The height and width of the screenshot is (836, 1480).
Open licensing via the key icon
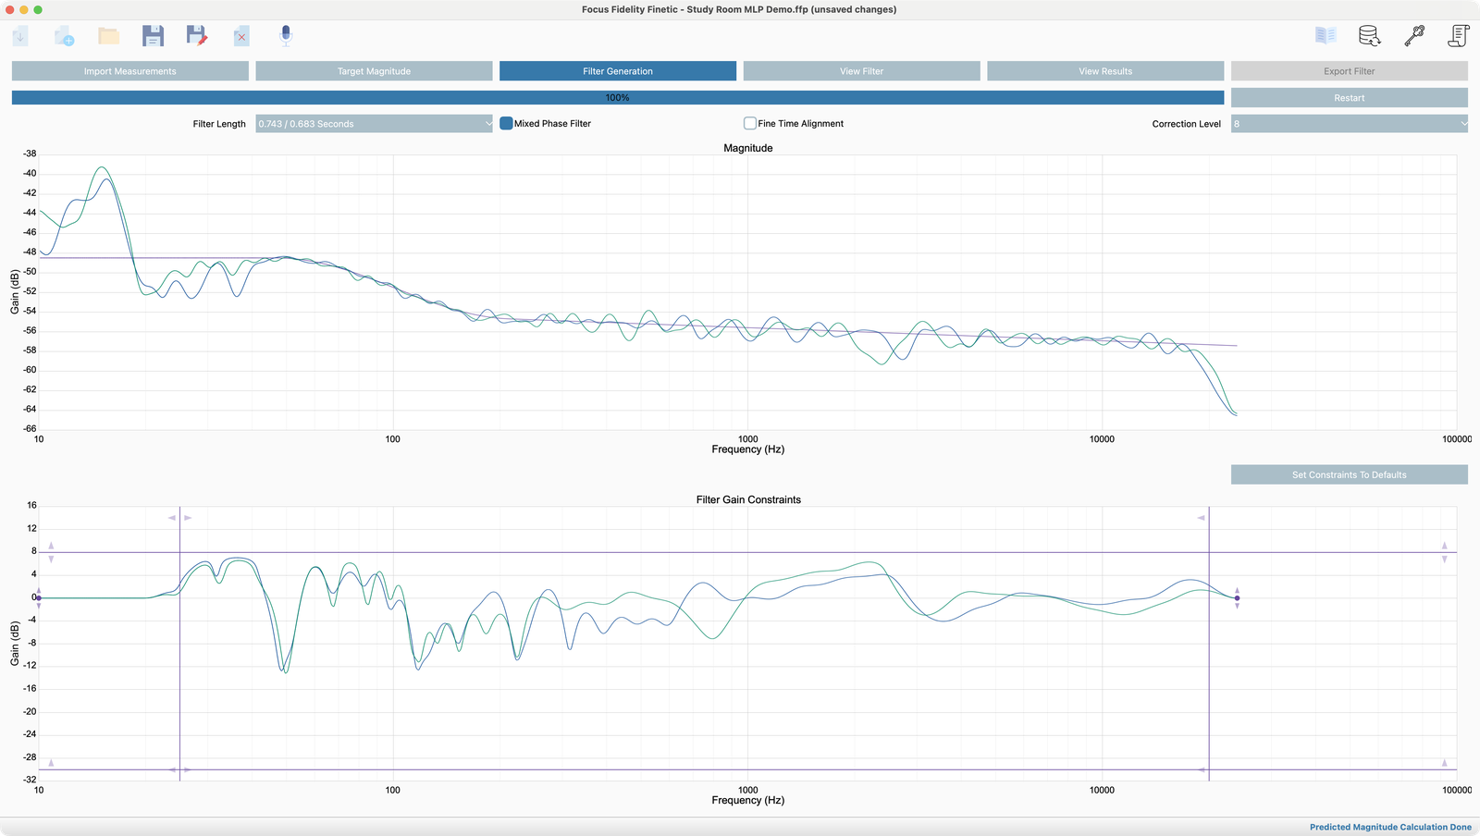click(1414, 36)
